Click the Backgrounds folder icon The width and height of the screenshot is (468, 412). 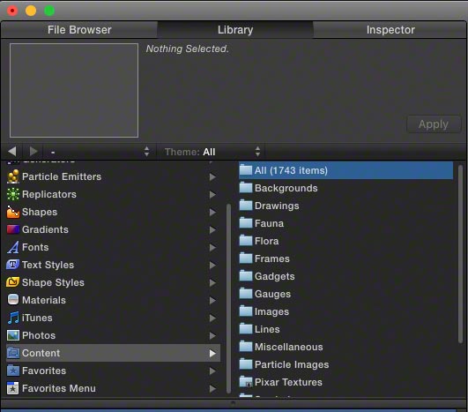click(x=246, y=188)
